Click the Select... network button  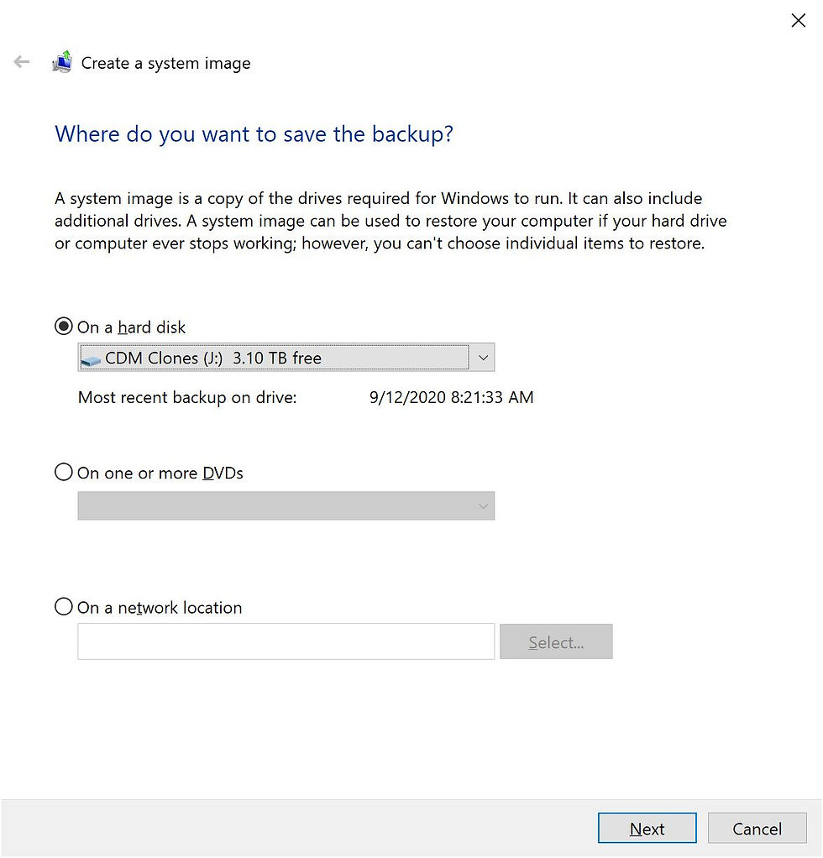(x=556, y=641)
